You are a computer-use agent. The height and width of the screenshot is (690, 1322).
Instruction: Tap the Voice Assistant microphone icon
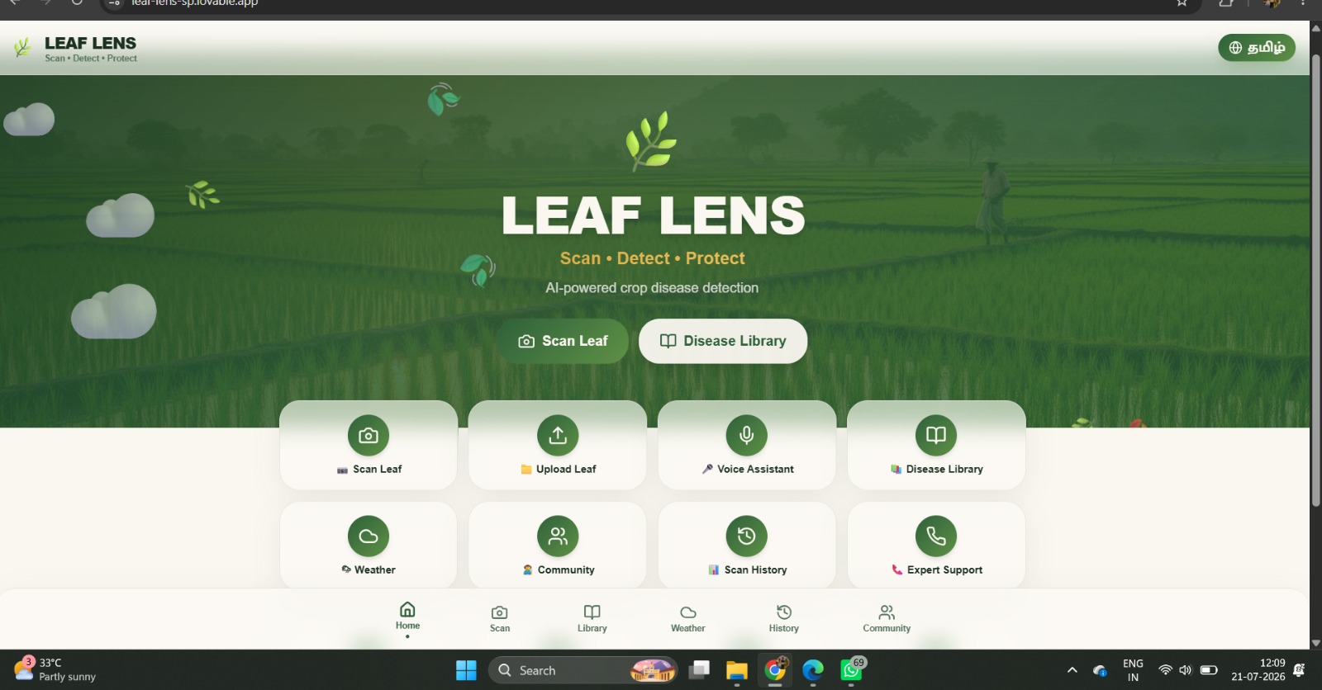click(747, 435)
